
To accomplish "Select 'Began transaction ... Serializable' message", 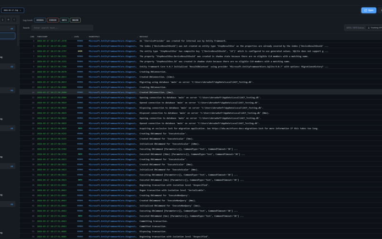I will click(172, 190).
